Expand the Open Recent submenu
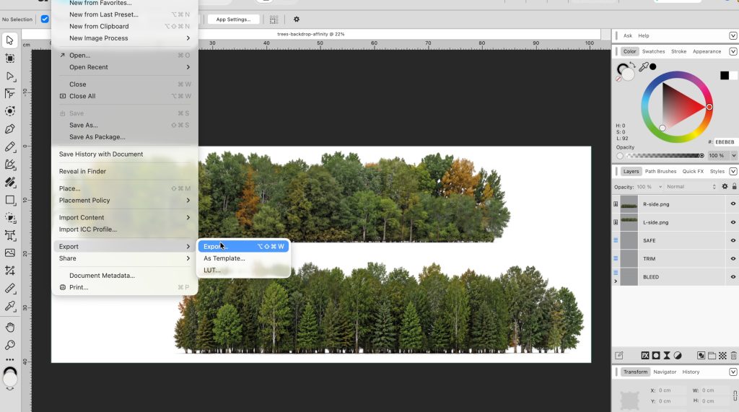The height and width of the screenshot is (412, 739). click(125, 67)
